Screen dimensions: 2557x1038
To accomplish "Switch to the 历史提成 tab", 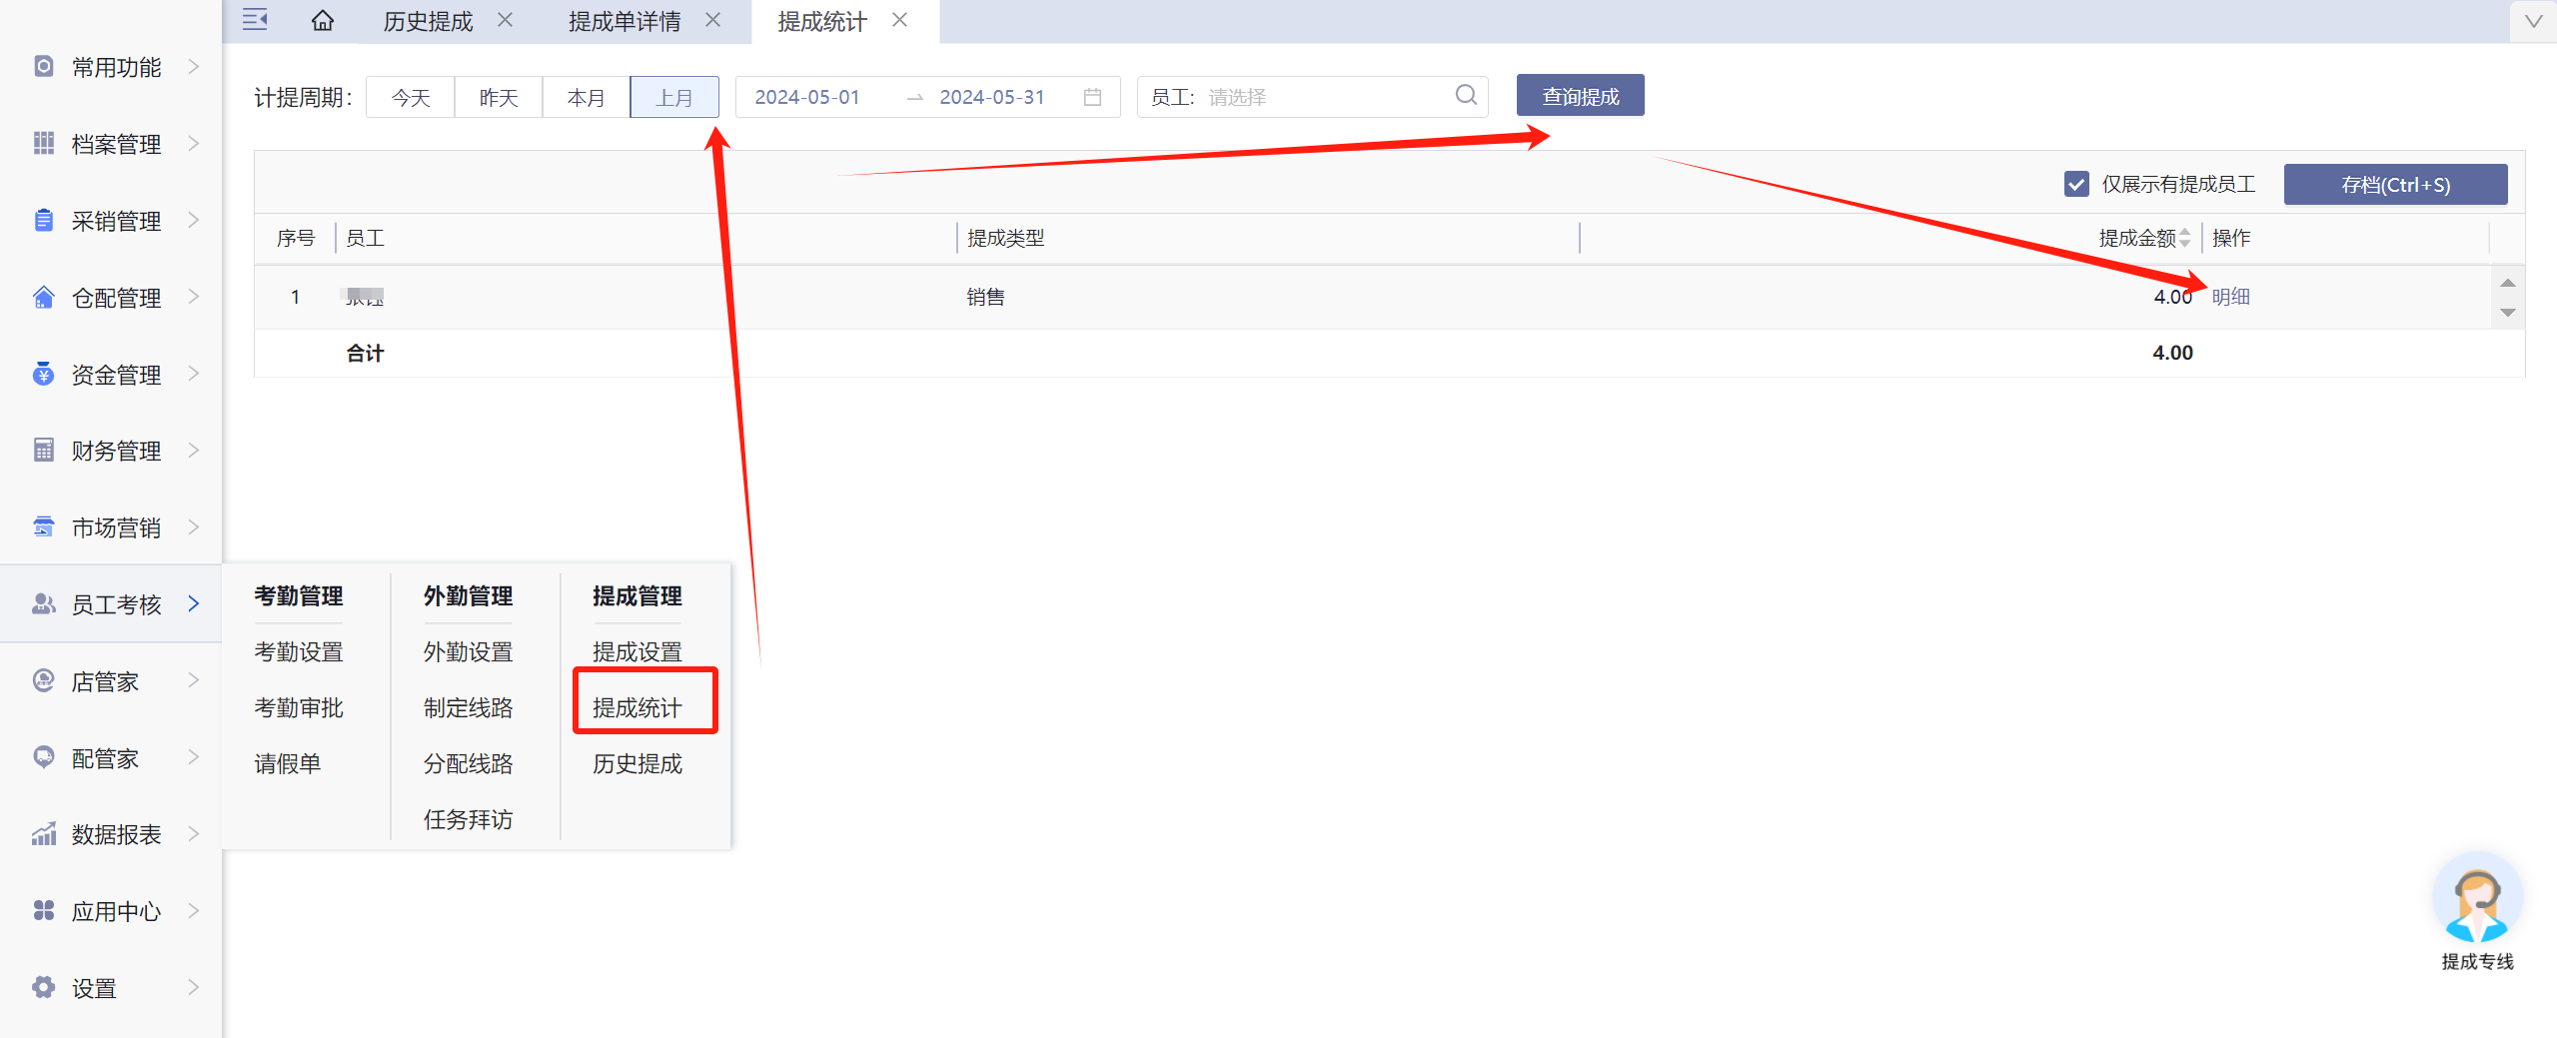I will [428, 21].
